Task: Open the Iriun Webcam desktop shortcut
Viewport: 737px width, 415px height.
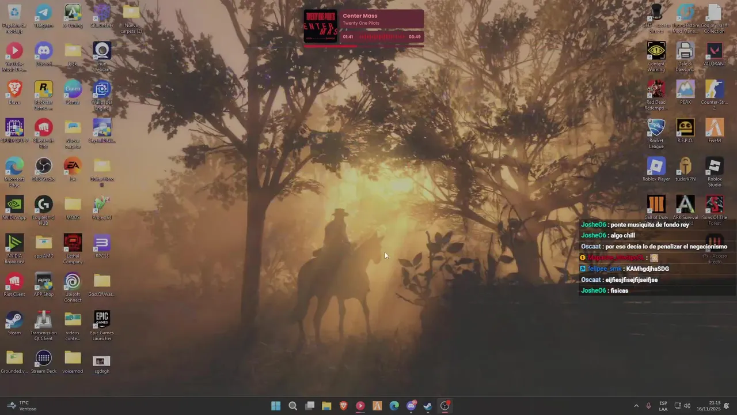Action: tap(102, 58)
